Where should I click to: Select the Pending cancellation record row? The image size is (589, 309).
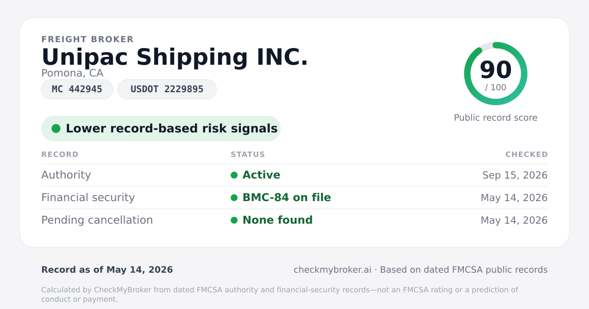(294, 220)
